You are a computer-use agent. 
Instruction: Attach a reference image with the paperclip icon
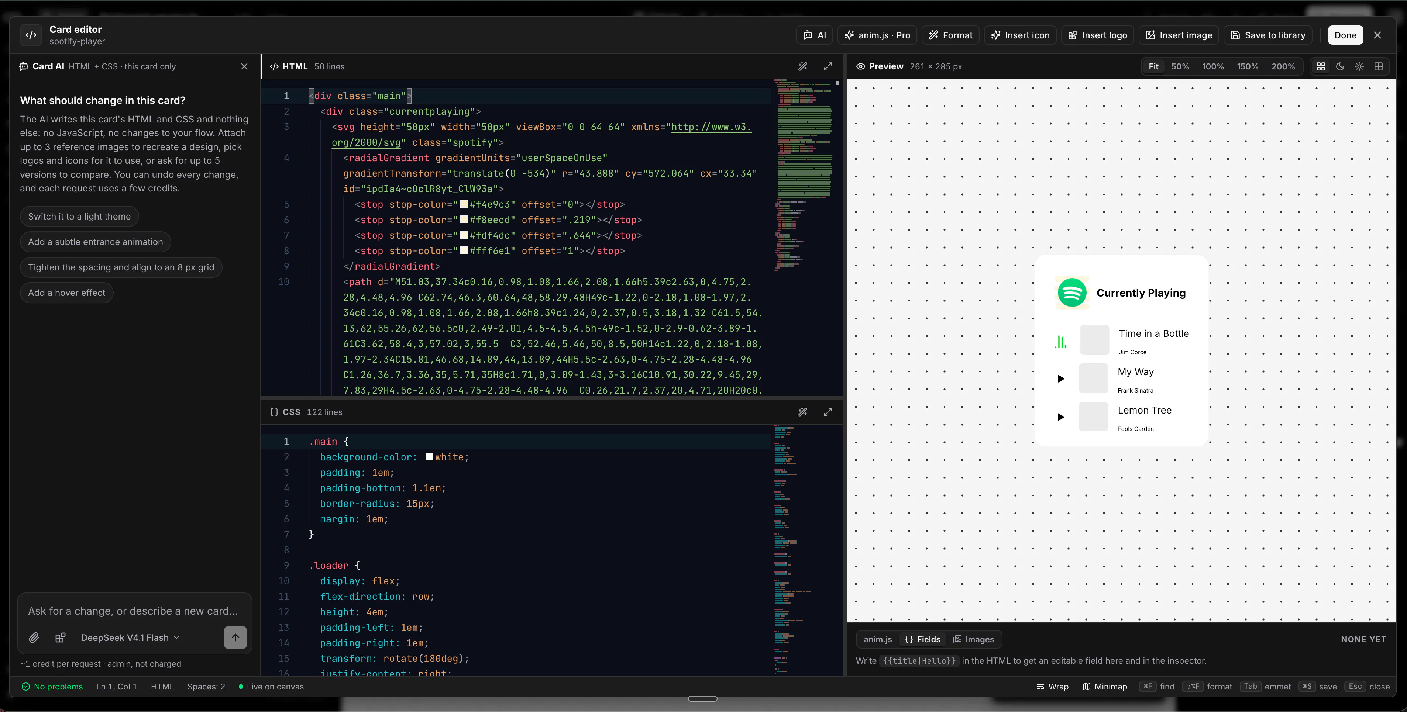click(x=34, y=638)
